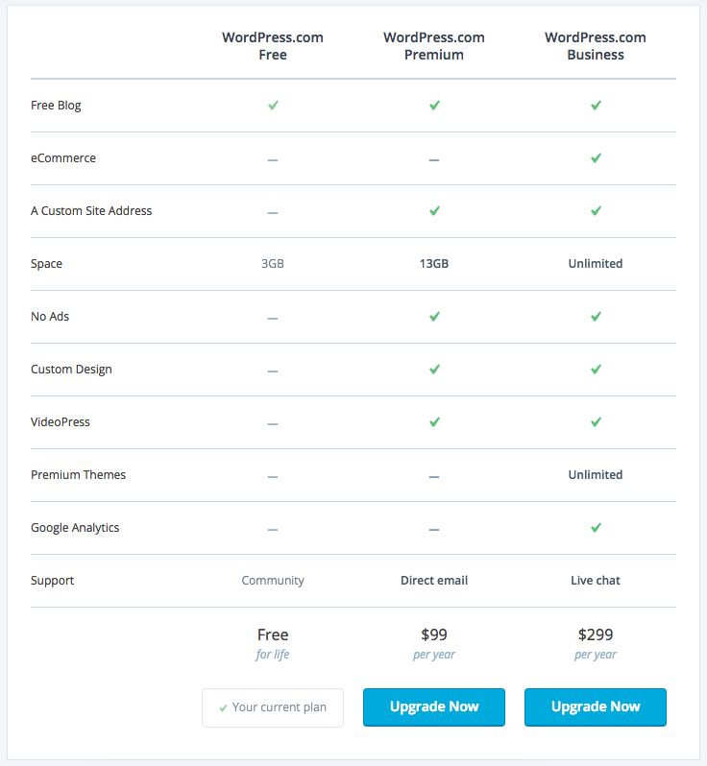Click the Live chat support value
This screenshot has height=766, width=707.
(596, 580)
